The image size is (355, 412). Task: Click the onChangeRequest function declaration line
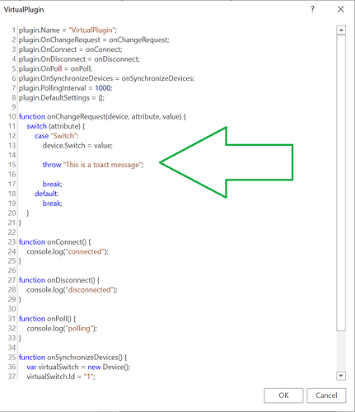[x=102, y=117]
